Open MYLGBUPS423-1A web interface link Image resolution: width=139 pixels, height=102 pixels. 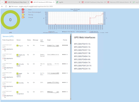[x=82, y=47]
